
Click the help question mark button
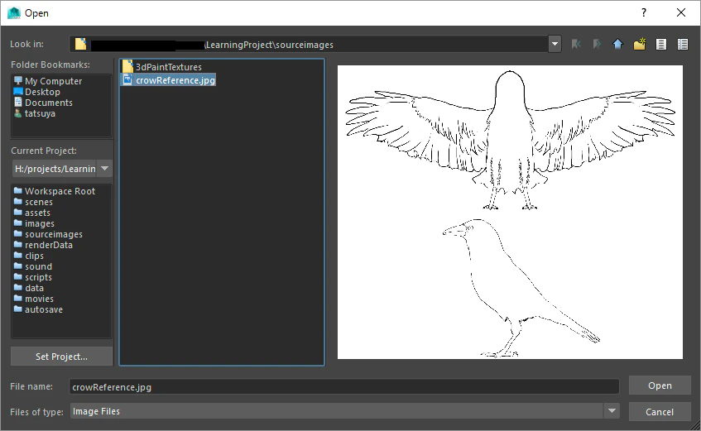pos(643,12)
